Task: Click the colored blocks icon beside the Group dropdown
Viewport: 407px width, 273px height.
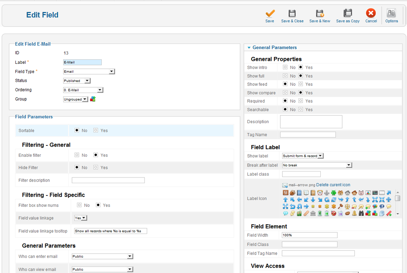Action: (93, 99)
